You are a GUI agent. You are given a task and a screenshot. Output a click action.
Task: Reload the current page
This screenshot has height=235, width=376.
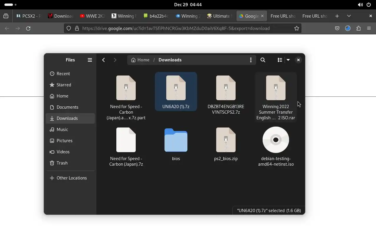point(28,28)
